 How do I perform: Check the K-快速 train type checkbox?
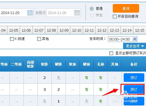click(x=12, y=39)
